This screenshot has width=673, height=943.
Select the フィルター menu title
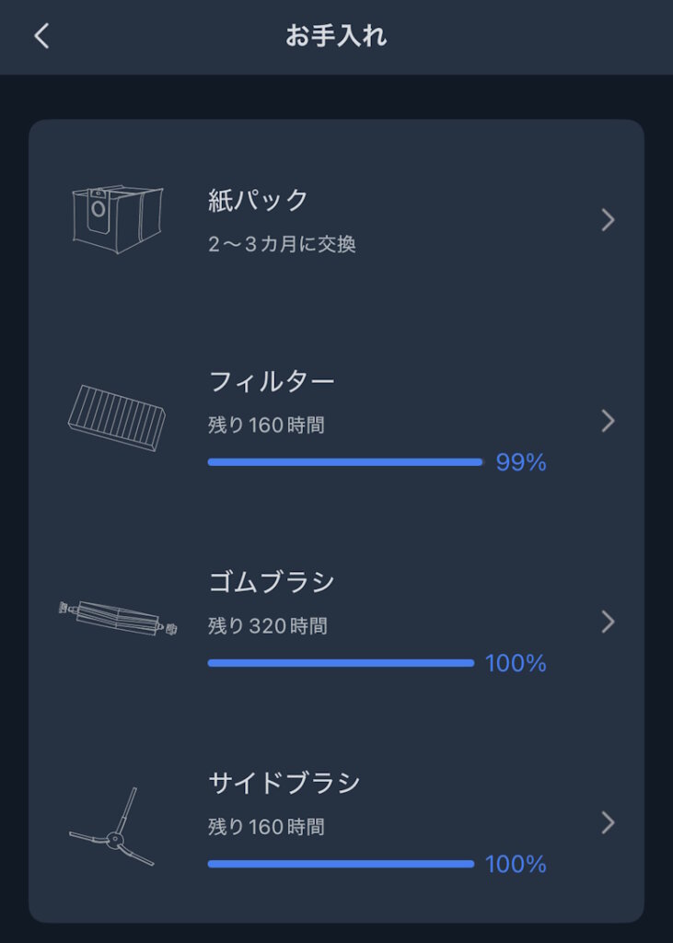click(x=272, y=380)
